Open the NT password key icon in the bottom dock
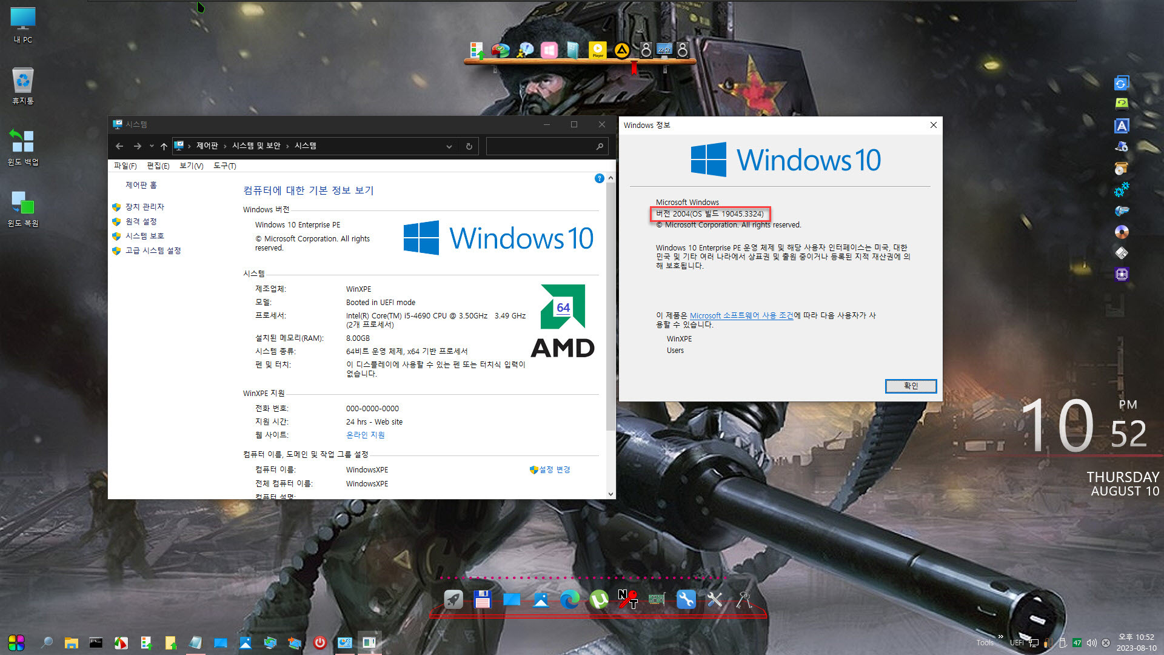The image size is (1164, 655). pyautogui.click(x=627, y=600)
